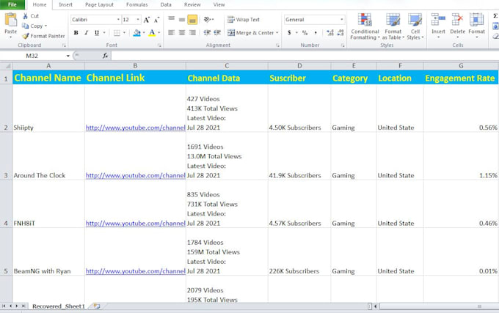Click the Name Box showing M32
The width and height of the screenshot is (499, 313).
(32, 56)
